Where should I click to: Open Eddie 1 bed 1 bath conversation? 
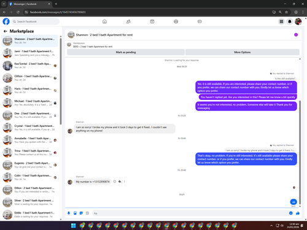pyautogui.click(x=30, y=215)
